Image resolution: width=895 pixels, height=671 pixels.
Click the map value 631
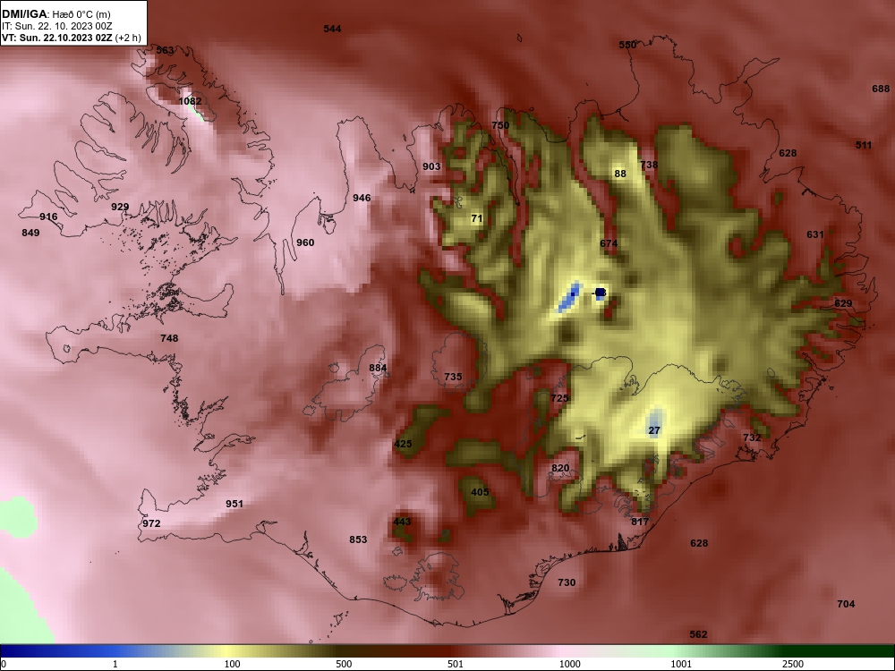tap(815, 234)
